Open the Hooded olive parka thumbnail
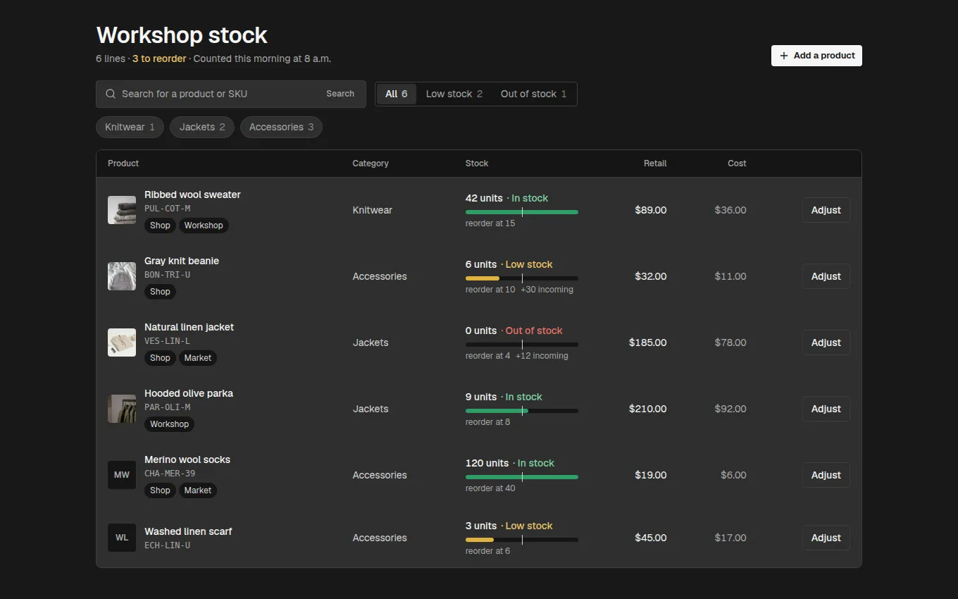The height and width of the screenshot is (599, 958). (122, 409)
